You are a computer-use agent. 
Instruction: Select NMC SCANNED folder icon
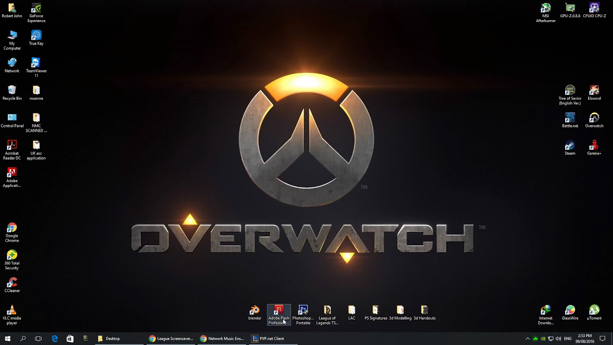point(36,123)
